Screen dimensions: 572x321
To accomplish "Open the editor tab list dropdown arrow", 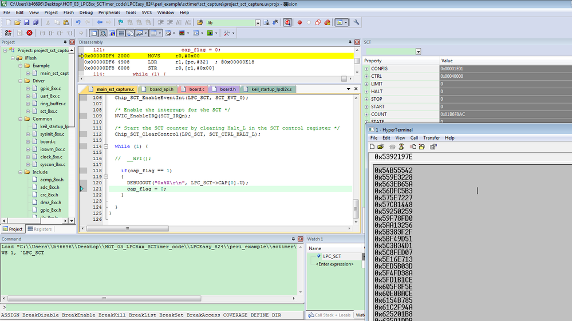I will pos(348,89).
